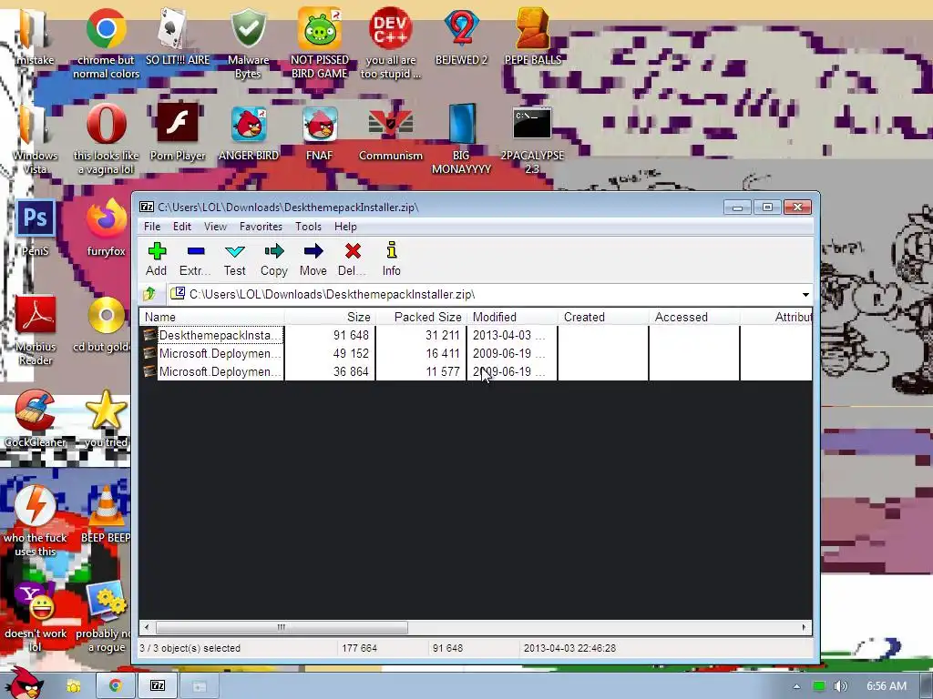Run the Test archive tool
This screenshot has width=933, height=699.
pyautogui.click(x=234, y=259)
